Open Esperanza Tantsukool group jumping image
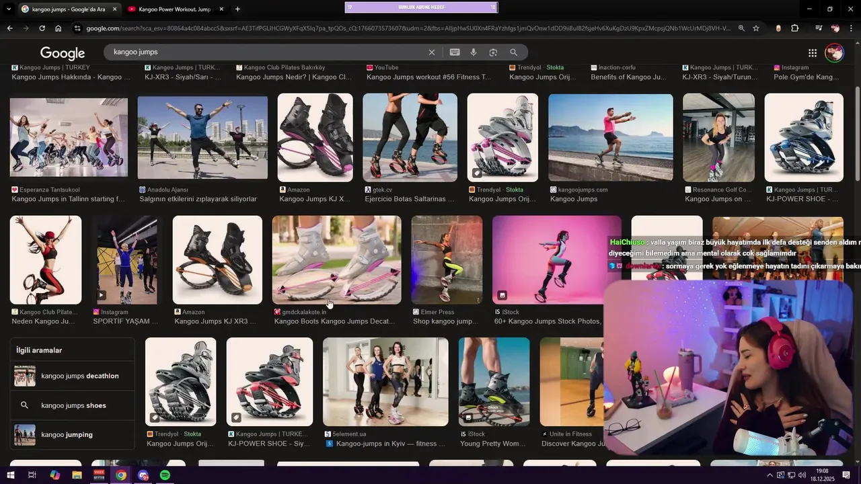The height and width of the screenshot is (484, 861). click(x=69, y=137)
